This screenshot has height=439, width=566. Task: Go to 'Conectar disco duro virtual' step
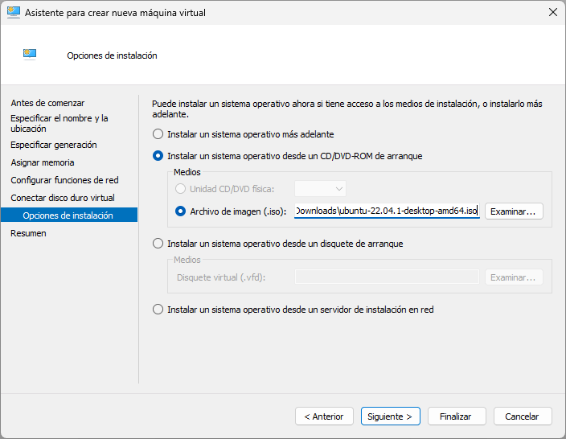click(63, 198)
